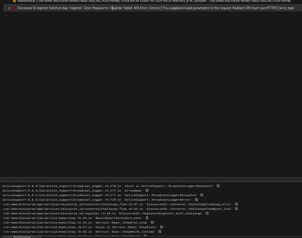
Task: Click backtrace line broadcast_logger.rb:217 'Array#map'
Action: [73, 190]
